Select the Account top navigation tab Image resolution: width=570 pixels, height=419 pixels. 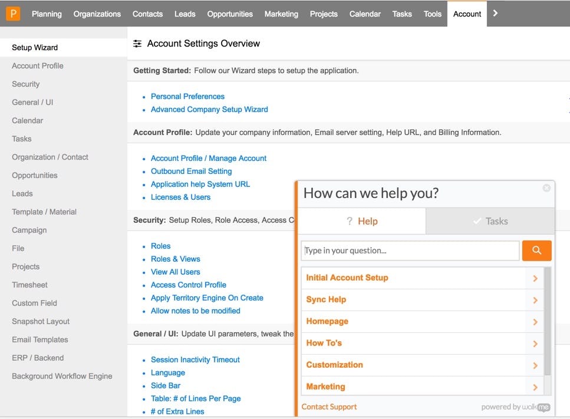[x=467, y=14]
